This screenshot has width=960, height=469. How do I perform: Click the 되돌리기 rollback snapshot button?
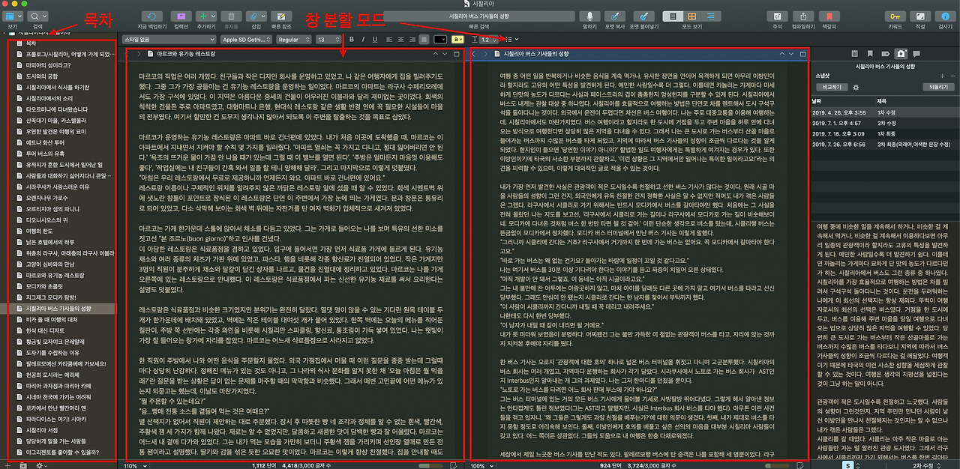(939, 86)
